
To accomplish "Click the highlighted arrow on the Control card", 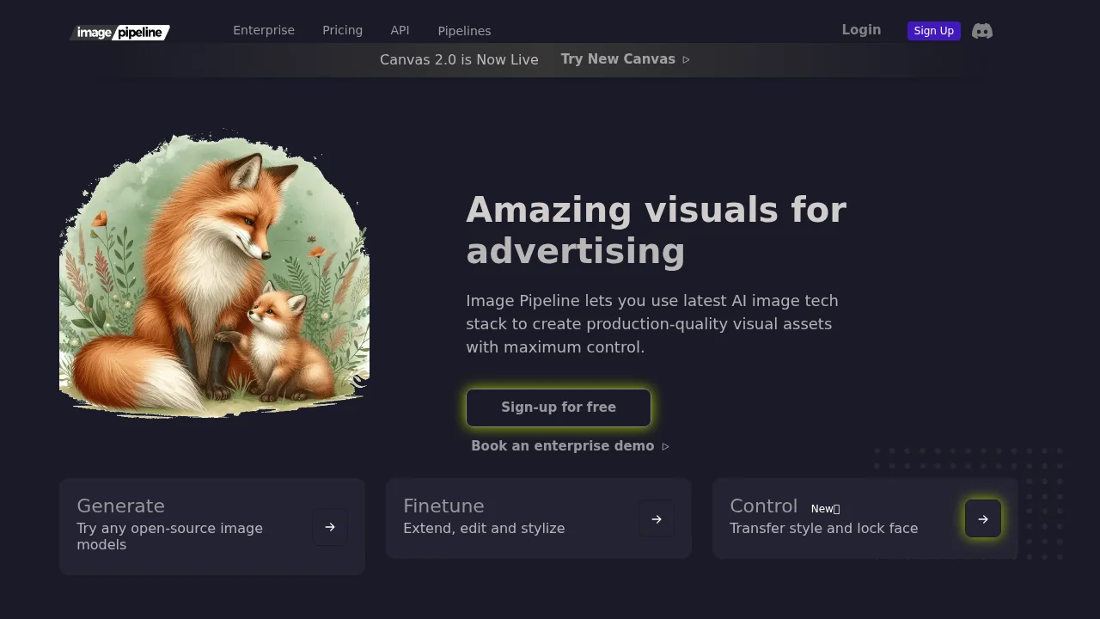I will (982, 518).
